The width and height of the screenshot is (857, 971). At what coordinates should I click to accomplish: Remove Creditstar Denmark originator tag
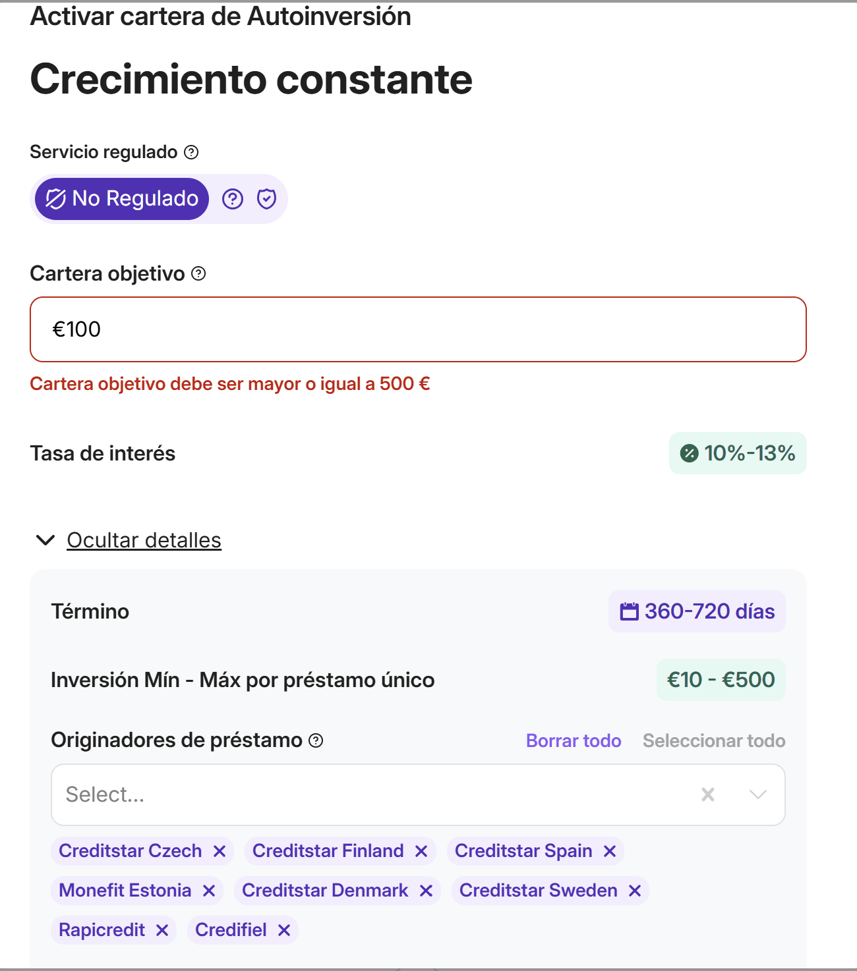[426, 891]
